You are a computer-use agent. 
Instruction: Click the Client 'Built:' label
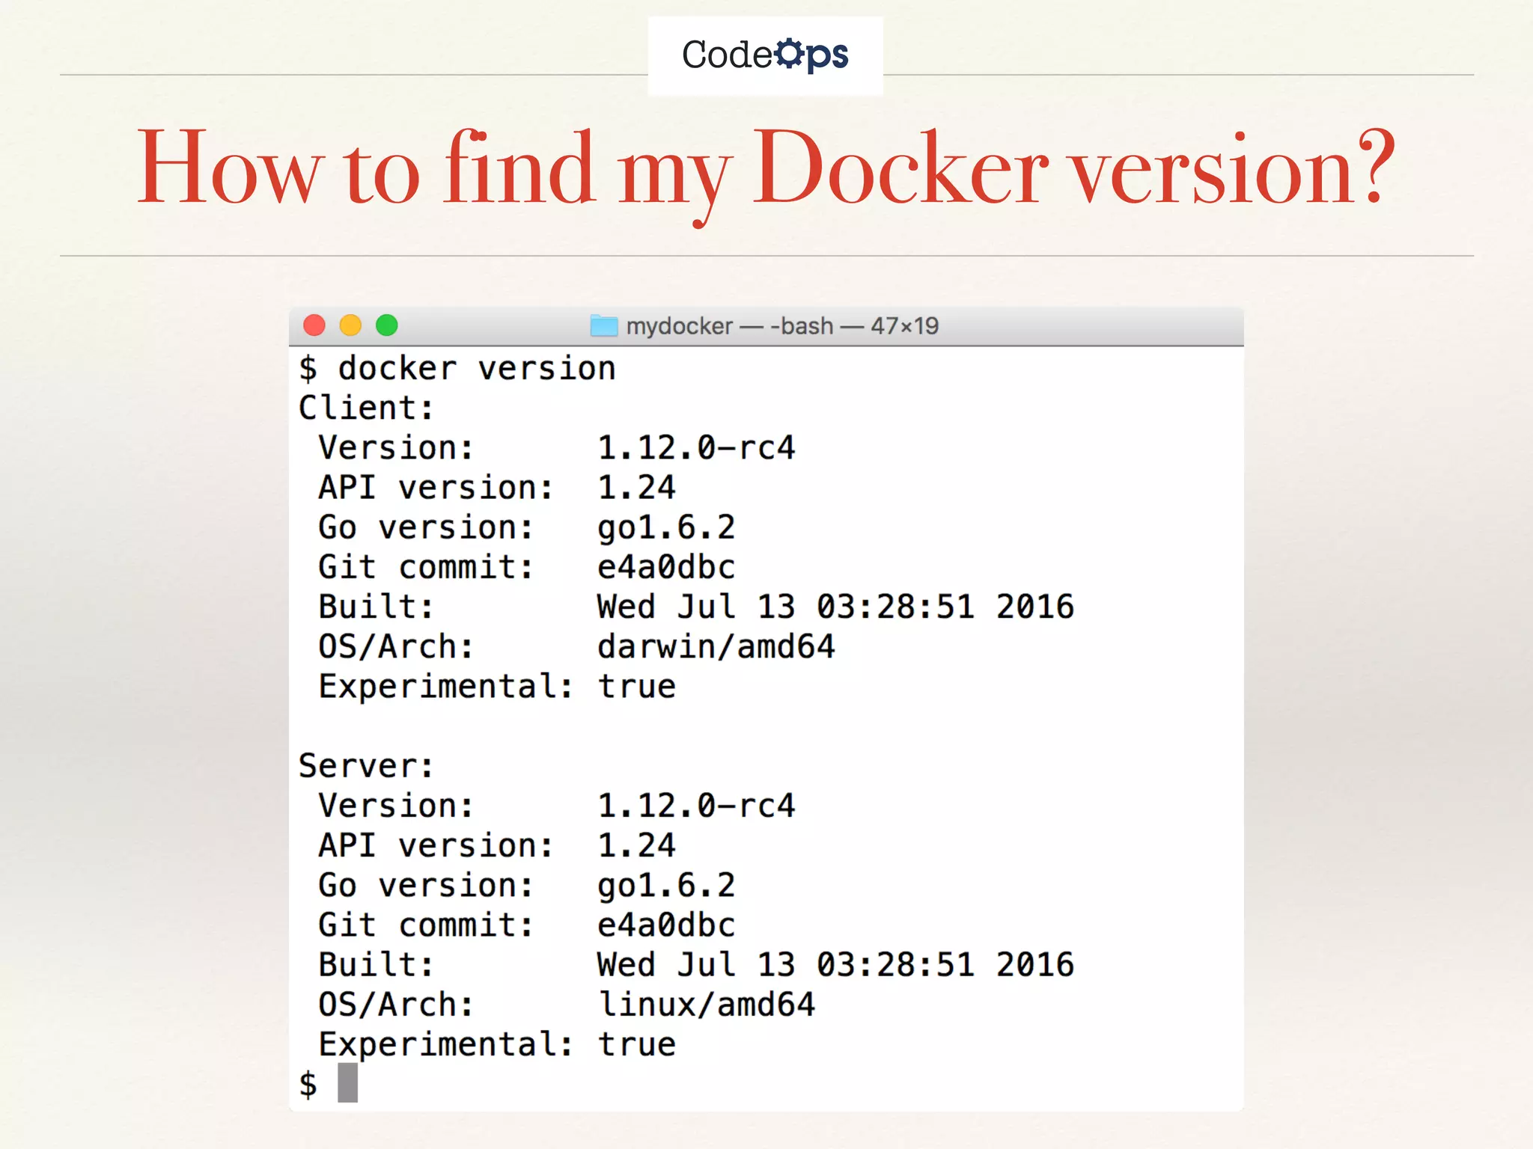[376, 607]
